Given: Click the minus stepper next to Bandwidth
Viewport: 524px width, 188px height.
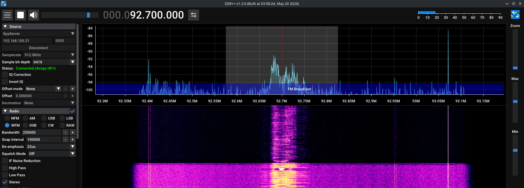Looking at the screenshot, I should pos(65,132).
